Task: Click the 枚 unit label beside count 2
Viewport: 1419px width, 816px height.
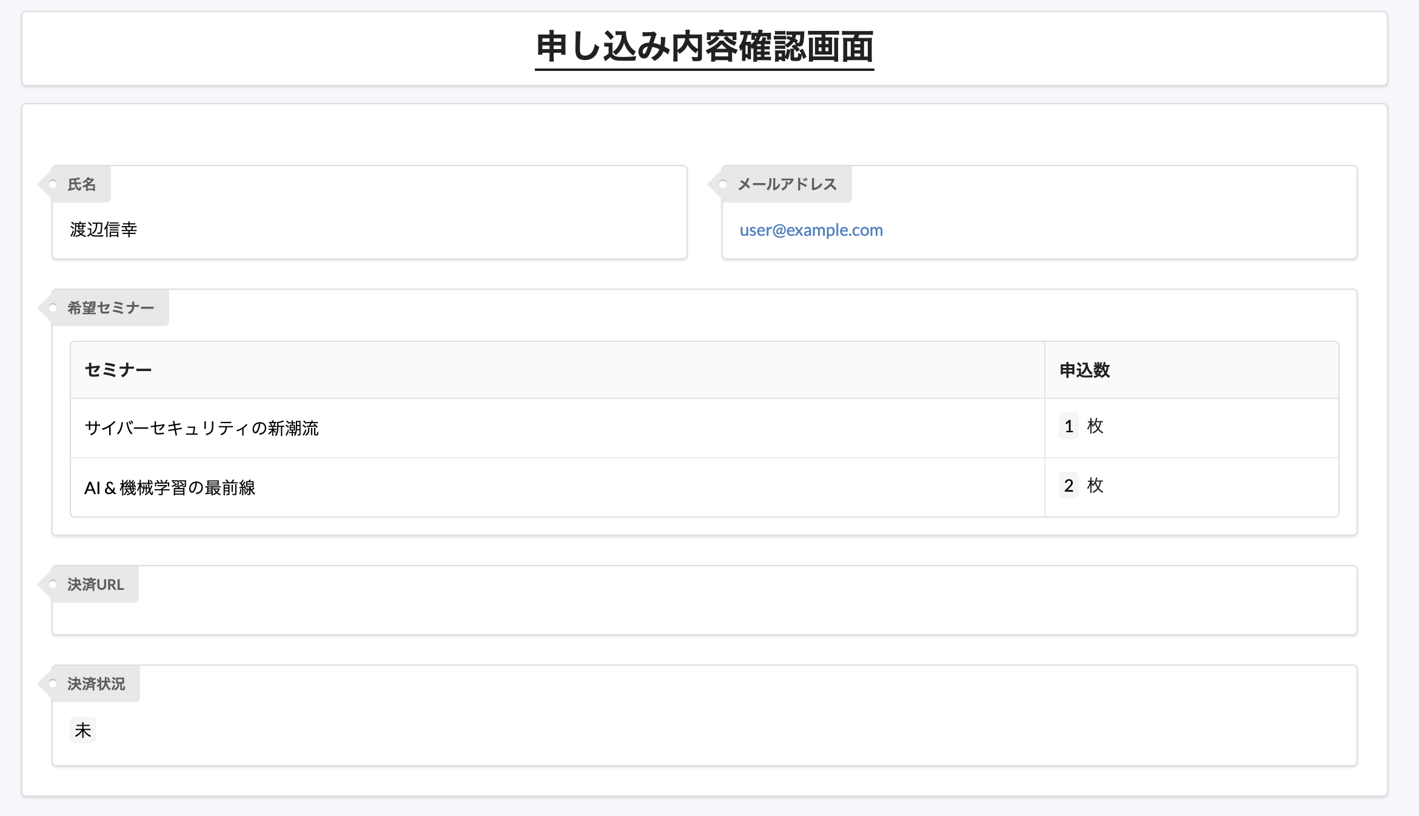Action: pyautogui.click(x=1096, y=485)
